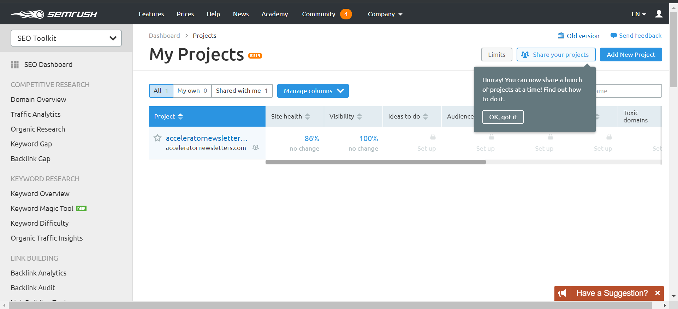678x309 pixels.
Task: Open SEO Dashboard in sidebar
Action: pyautogui.click(x=48, y=65)
